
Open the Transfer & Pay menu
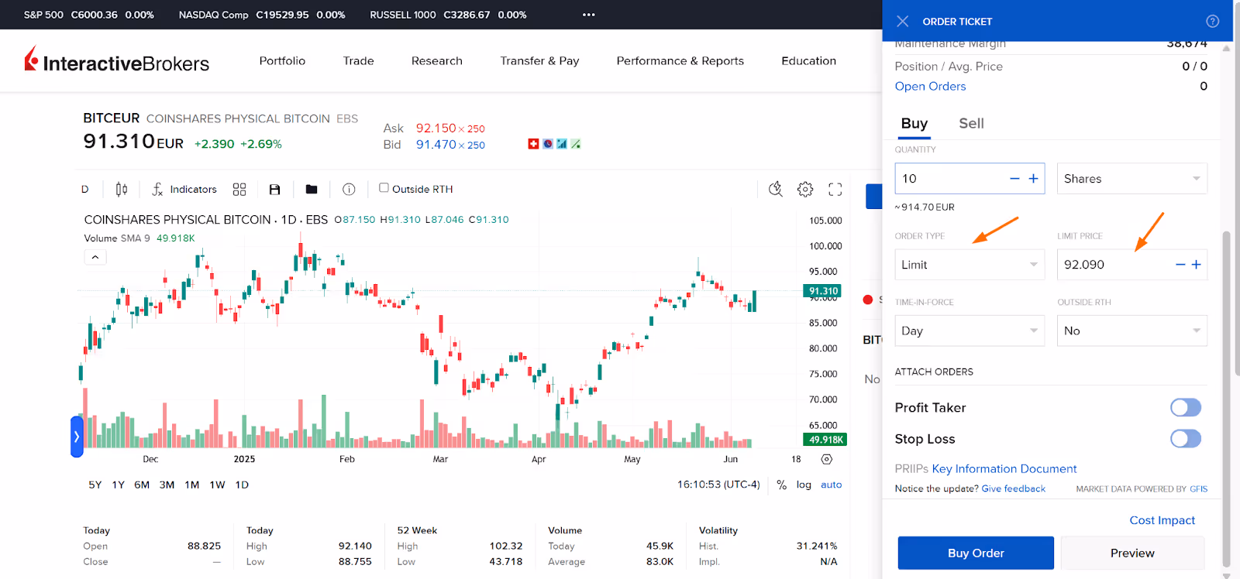pyautogui.click(x=539, y=61)
